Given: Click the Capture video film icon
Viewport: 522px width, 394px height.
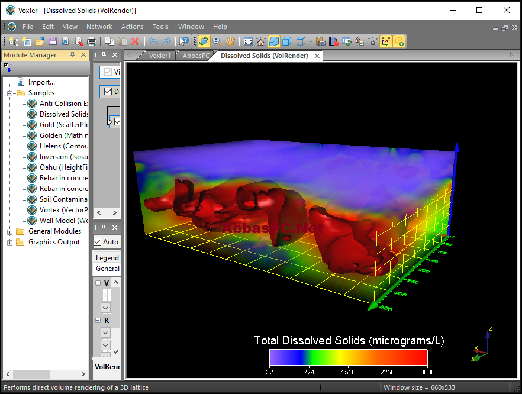Looking at the screenshot, I should pos(334,41).
